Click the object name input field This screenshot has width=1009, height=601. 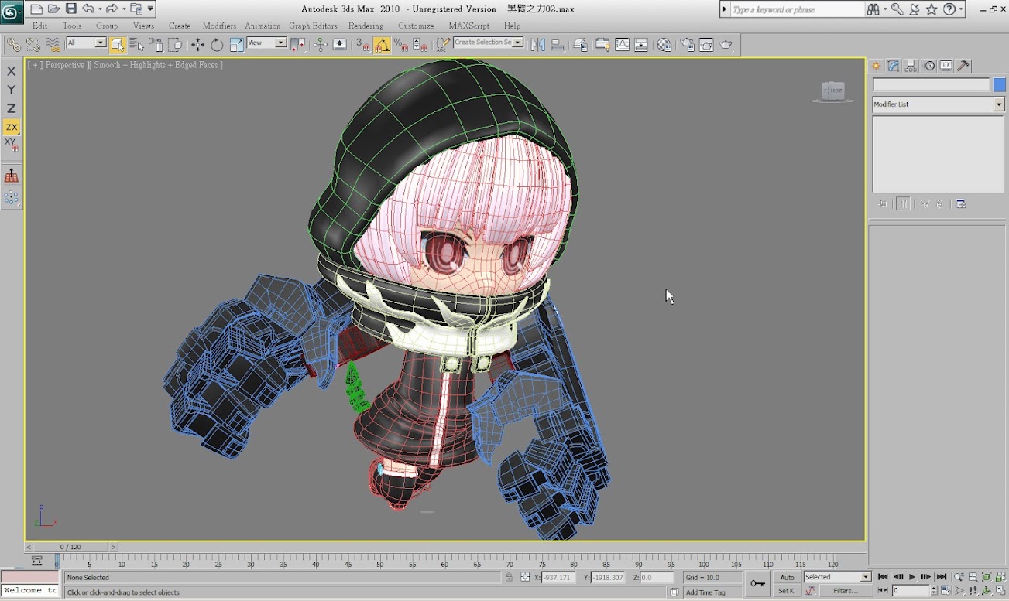(x=932, y=85)
